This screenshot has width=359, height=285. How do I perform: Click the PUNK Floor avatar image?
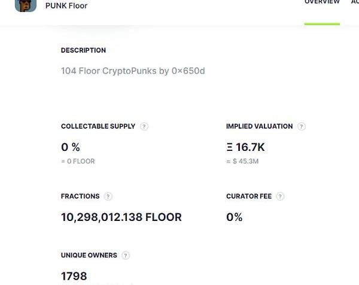(26, 5)
